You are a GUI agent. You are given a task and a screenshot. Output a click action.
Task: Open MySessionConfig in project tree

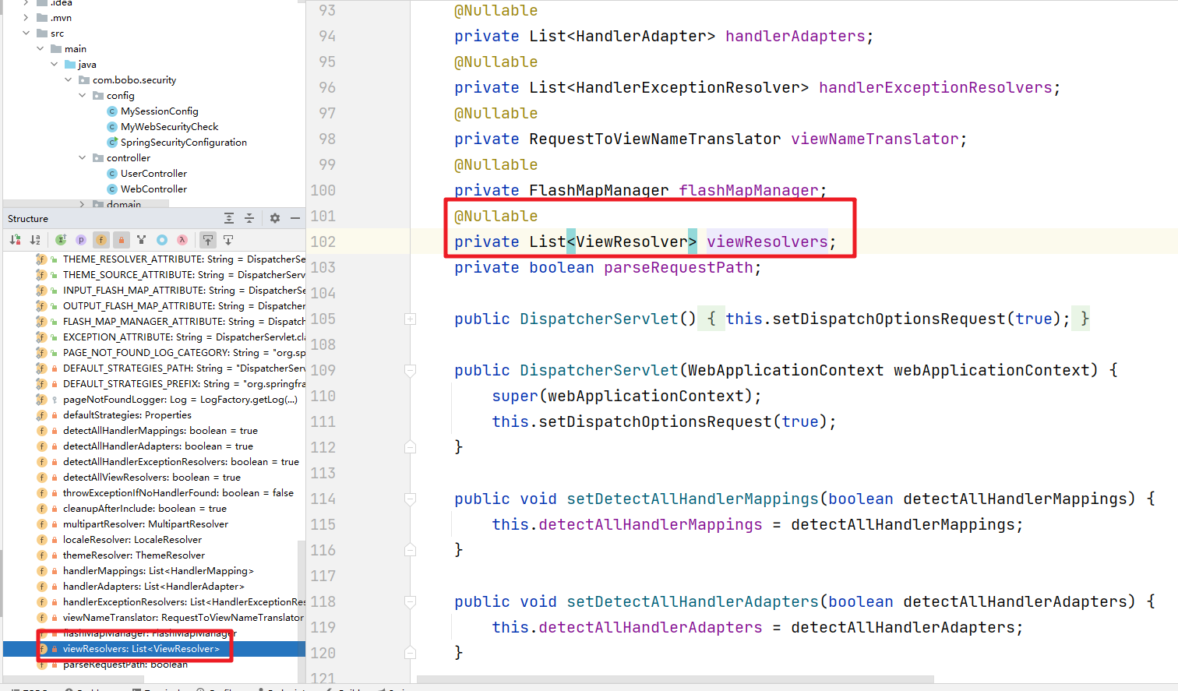point(160,111)
